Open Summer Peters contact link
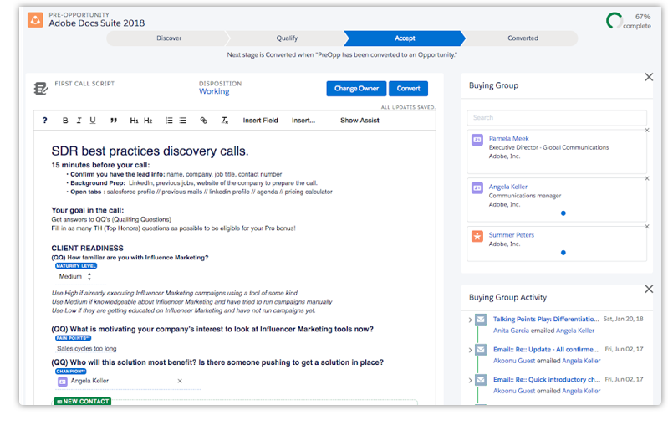This screenshot has width=668, height=441. tap(511, 234)
